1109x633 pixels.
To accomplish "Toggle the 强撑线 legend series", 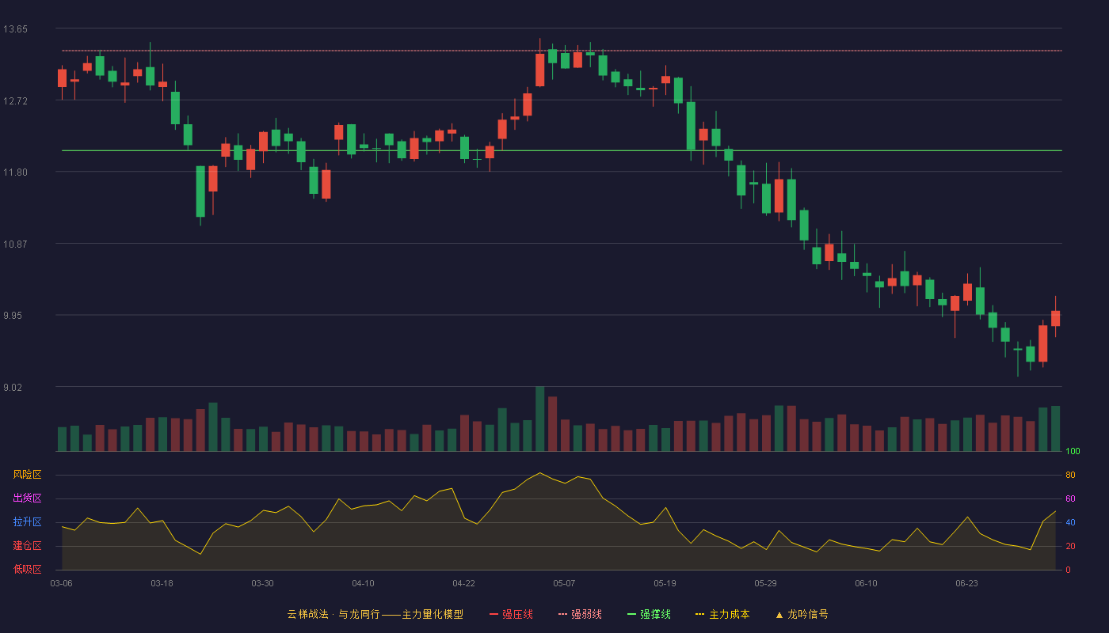I will click(649, 614).
